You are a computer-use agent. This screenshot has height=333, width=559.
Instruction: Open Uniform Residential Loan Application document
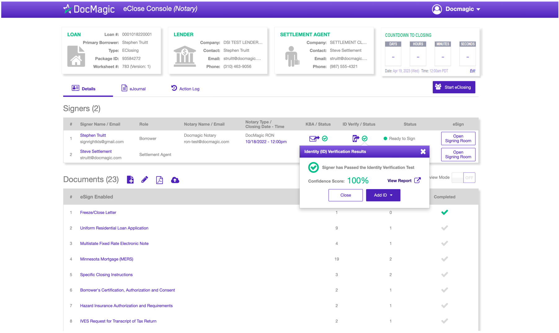(114, 228)
